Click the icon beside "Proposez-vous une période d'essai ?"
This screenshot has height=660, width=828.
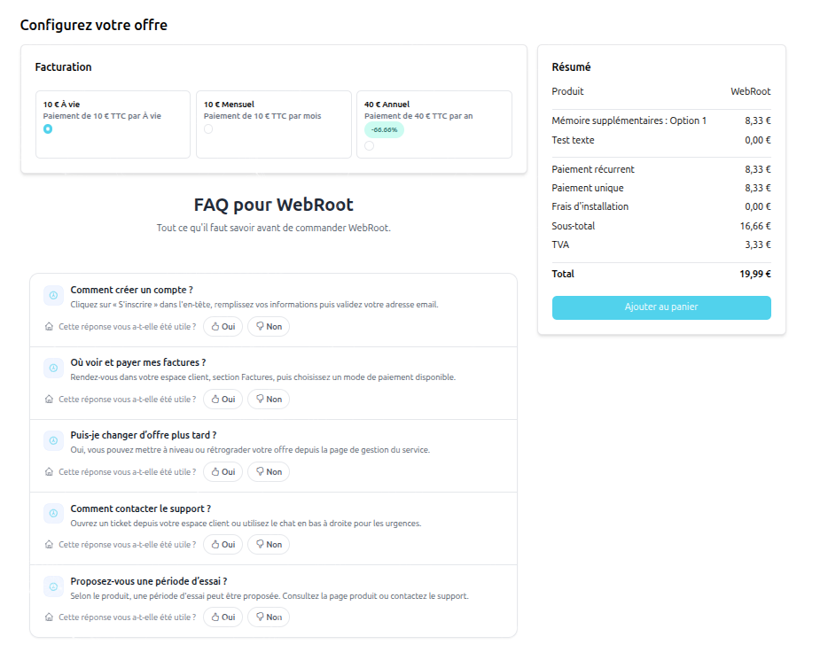point(53,586)
